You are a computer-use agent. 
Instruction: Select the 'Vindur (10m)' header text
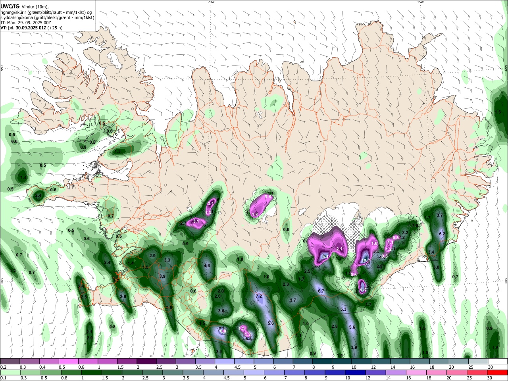click(x=35, y=7)
